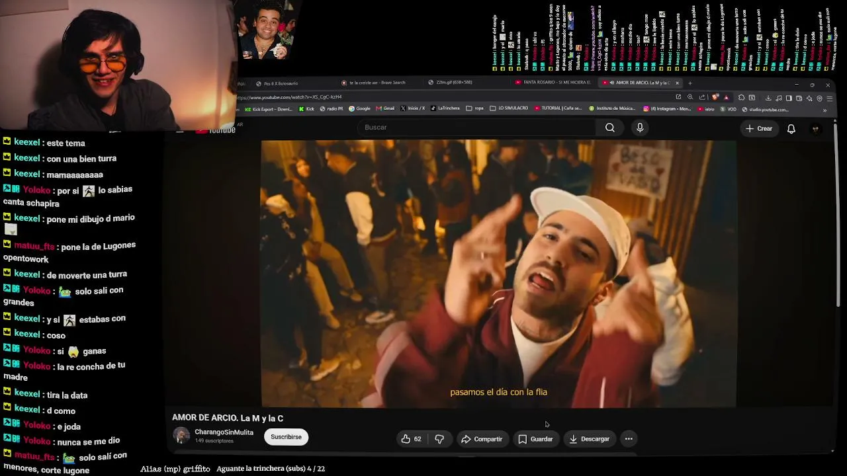The image size is (847, 476).
Task: Open the LaTrinchera TikTok bookmark
Action: click(445, 108)
